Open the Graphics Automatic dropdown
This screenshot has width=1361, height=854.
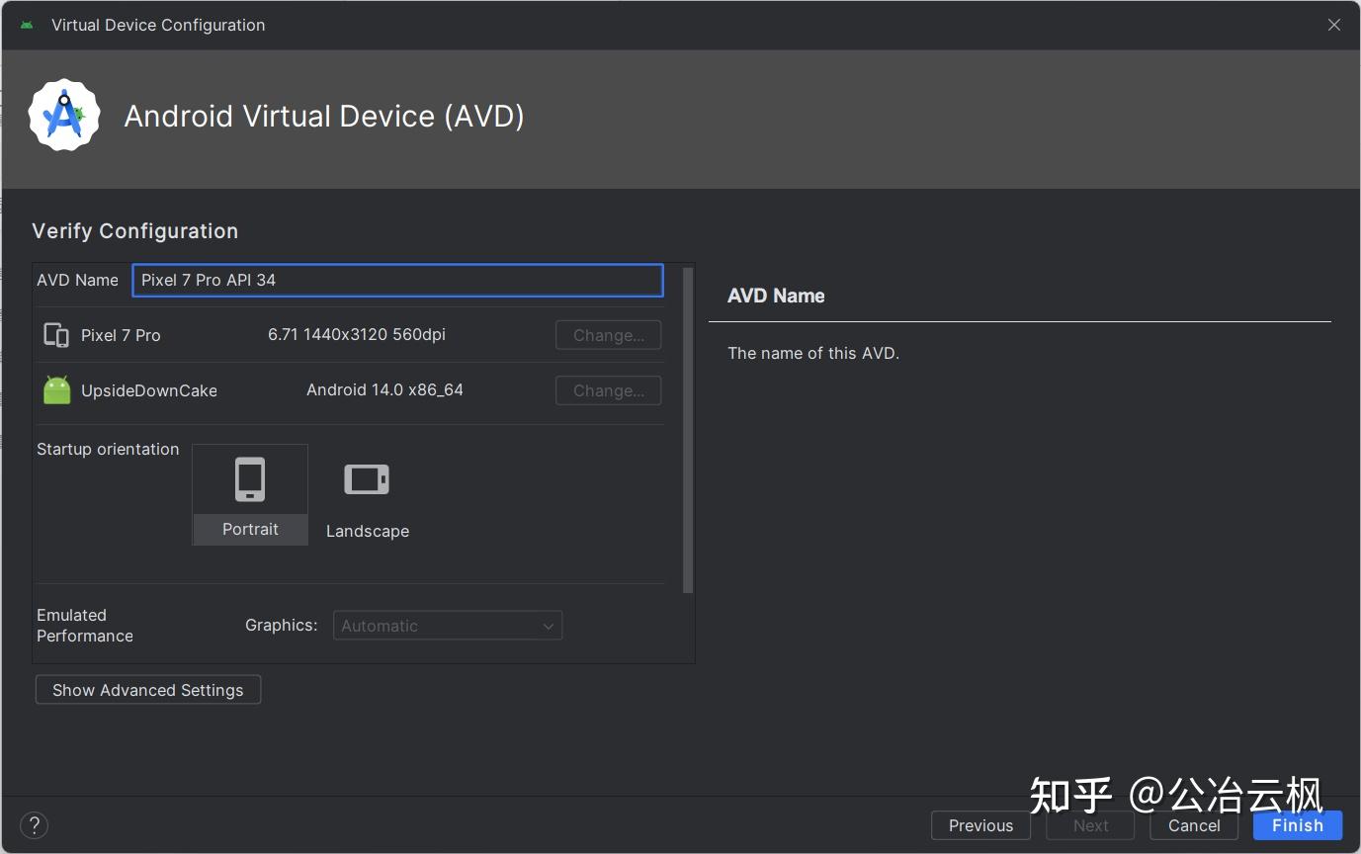click(448, 626)
